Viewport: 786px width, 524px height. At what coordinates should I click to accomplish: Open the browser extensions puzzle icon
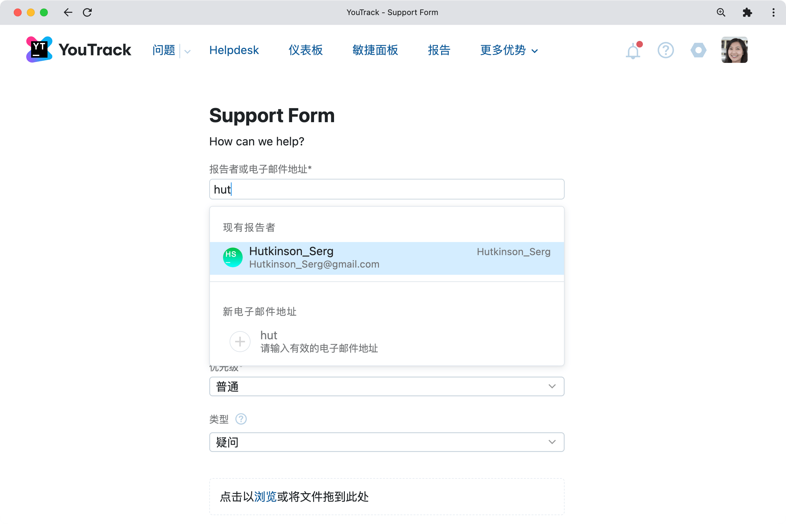tap(747, 12)
